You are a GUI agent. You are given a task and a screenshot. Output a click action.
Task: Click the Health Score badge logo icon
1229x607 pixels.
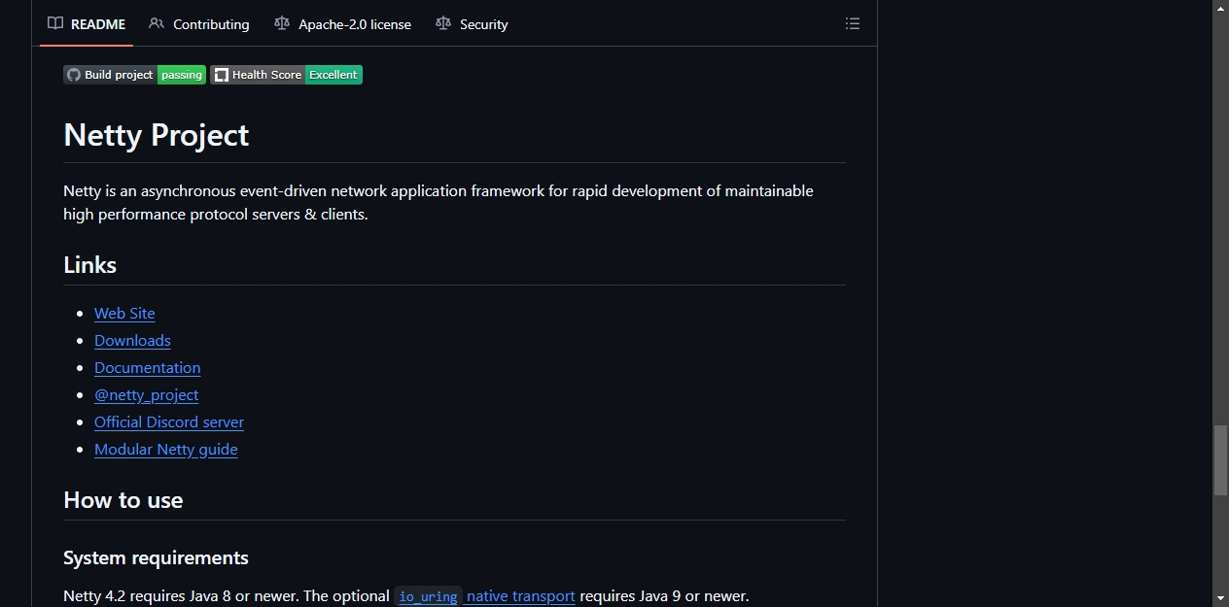point(221,75)
